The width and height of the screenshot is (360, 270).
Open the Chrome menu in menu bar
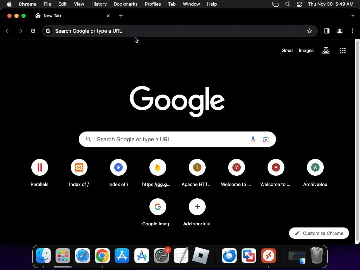(27, 4)
